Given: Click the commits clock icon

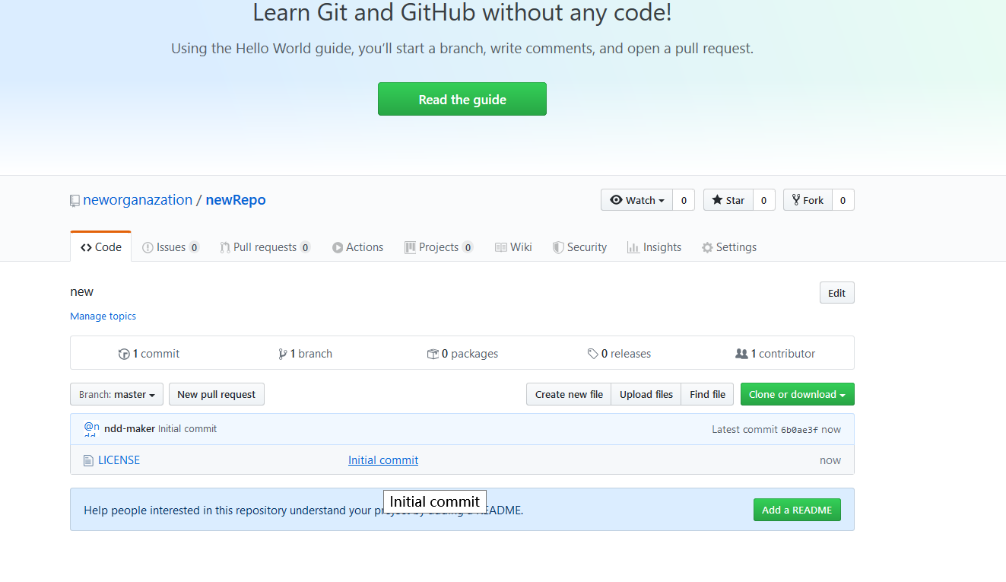Looking at the screenshot, I should pyautogui.click(x=124, y=354).
